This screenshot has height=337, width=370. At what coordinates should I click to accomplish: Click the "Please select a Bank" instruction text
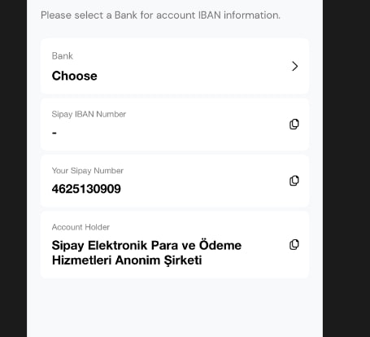click(x=160, y=15)
